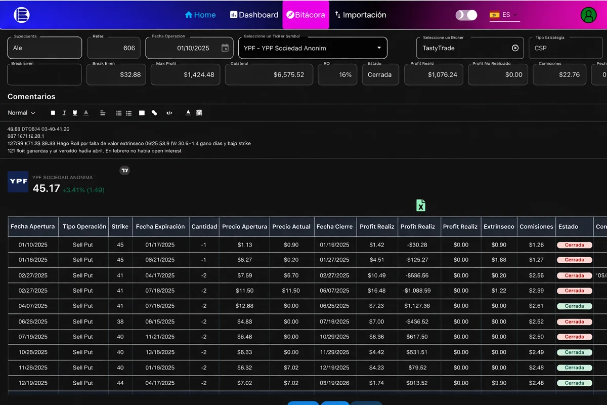607x405 pixels.
Task: Toggle the dark/light theme switch
Action: coord(466,15)
